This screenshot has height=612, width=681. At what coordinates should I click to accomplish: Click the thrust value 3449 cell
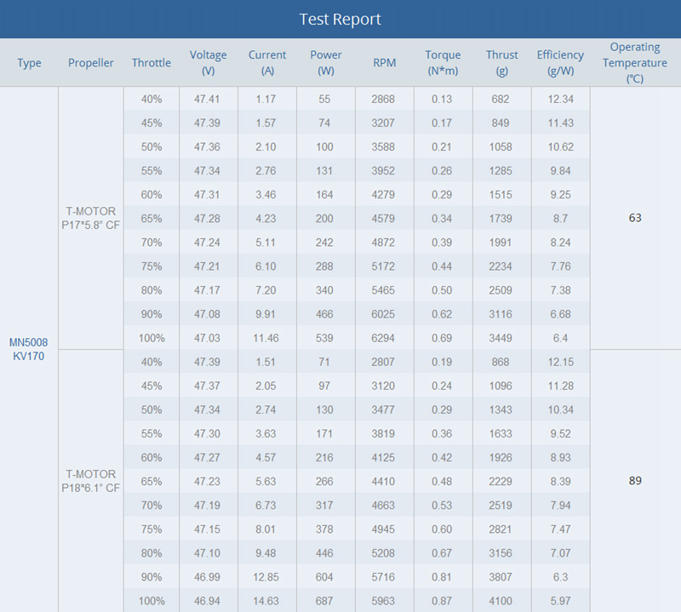click(x=501, y=338)
